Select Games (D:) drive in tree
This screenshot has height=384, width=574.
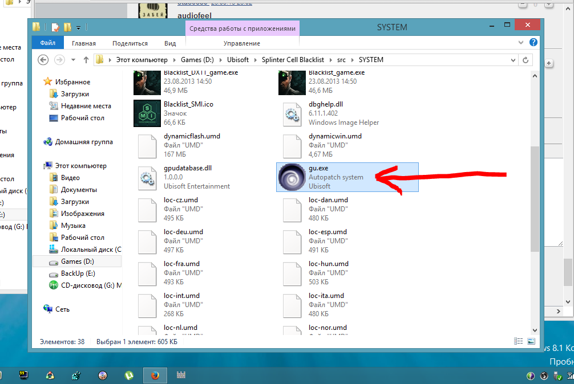(77, 262)
